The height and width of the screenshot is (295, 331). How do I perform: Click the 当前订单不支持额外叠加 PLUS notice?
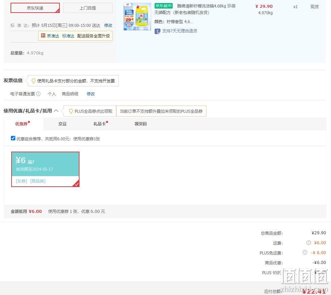tap(161, 111)
